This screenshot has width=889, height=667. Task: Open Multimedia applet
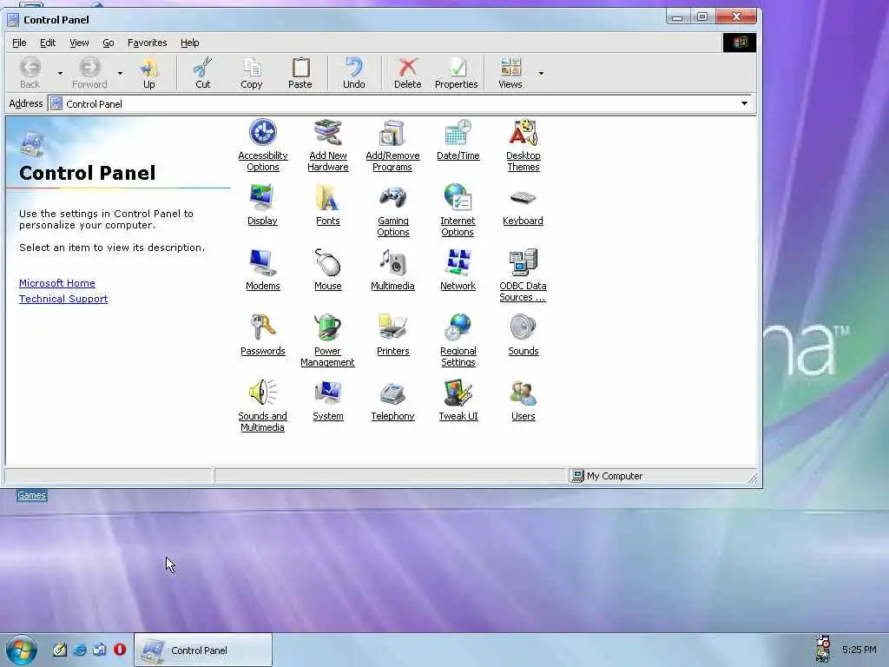[392, 270]
